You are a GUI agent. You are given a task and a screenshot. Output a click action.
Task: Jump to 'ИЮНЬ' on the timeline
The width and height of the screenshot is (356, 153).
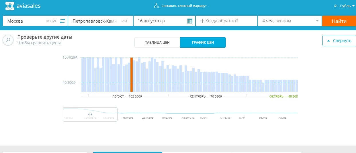coord(263,118)
